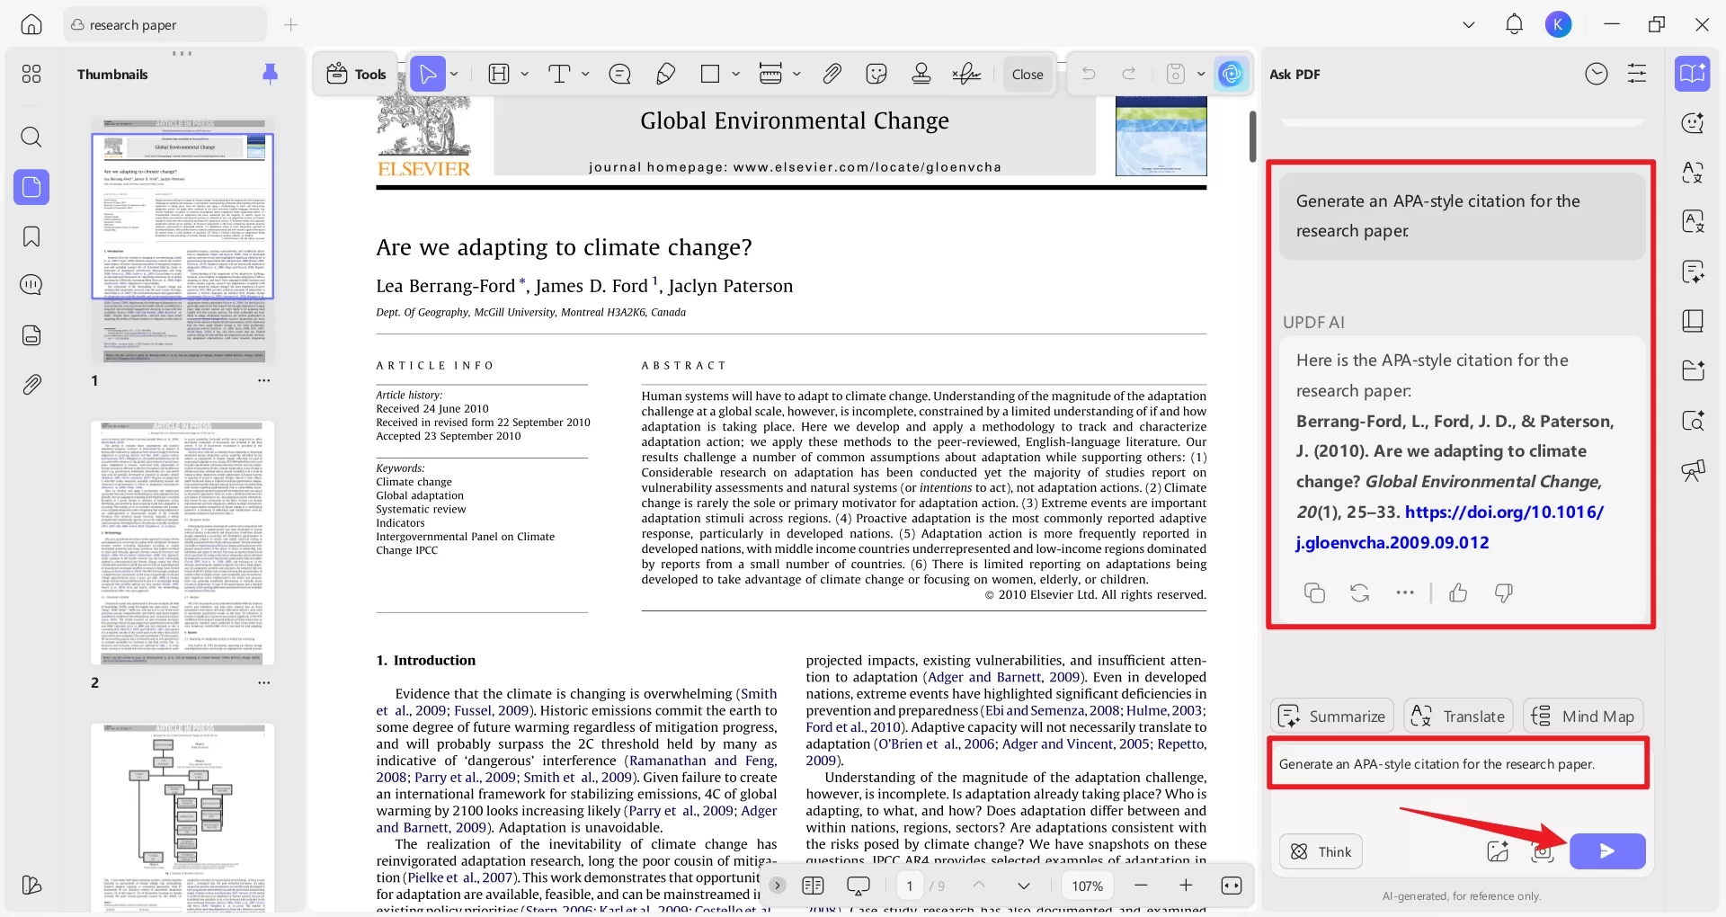Expand the highlight tool options
This screenshot has height=917, width=1726.
(522, 74)
